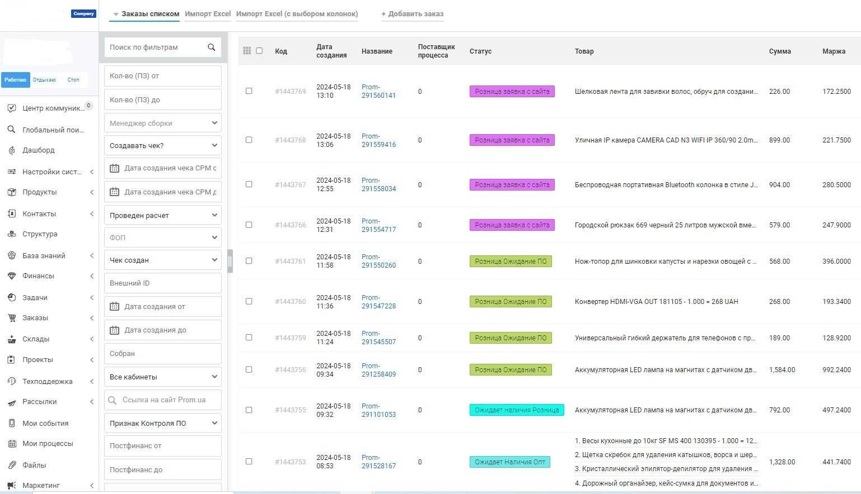This screenshot has height=494, width=861.
Task: Click calendar icon of Дата создания до
Action: [x=114, y=330]
